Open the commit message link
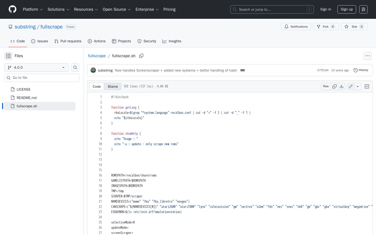376x235 pixels. tap(176, 70)
